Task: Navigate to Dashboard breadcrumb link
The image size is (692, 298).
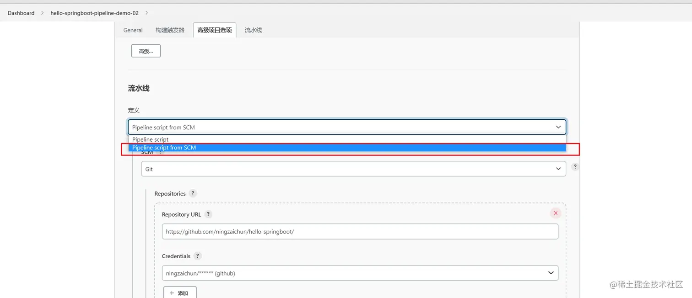Action: [21, 13]
